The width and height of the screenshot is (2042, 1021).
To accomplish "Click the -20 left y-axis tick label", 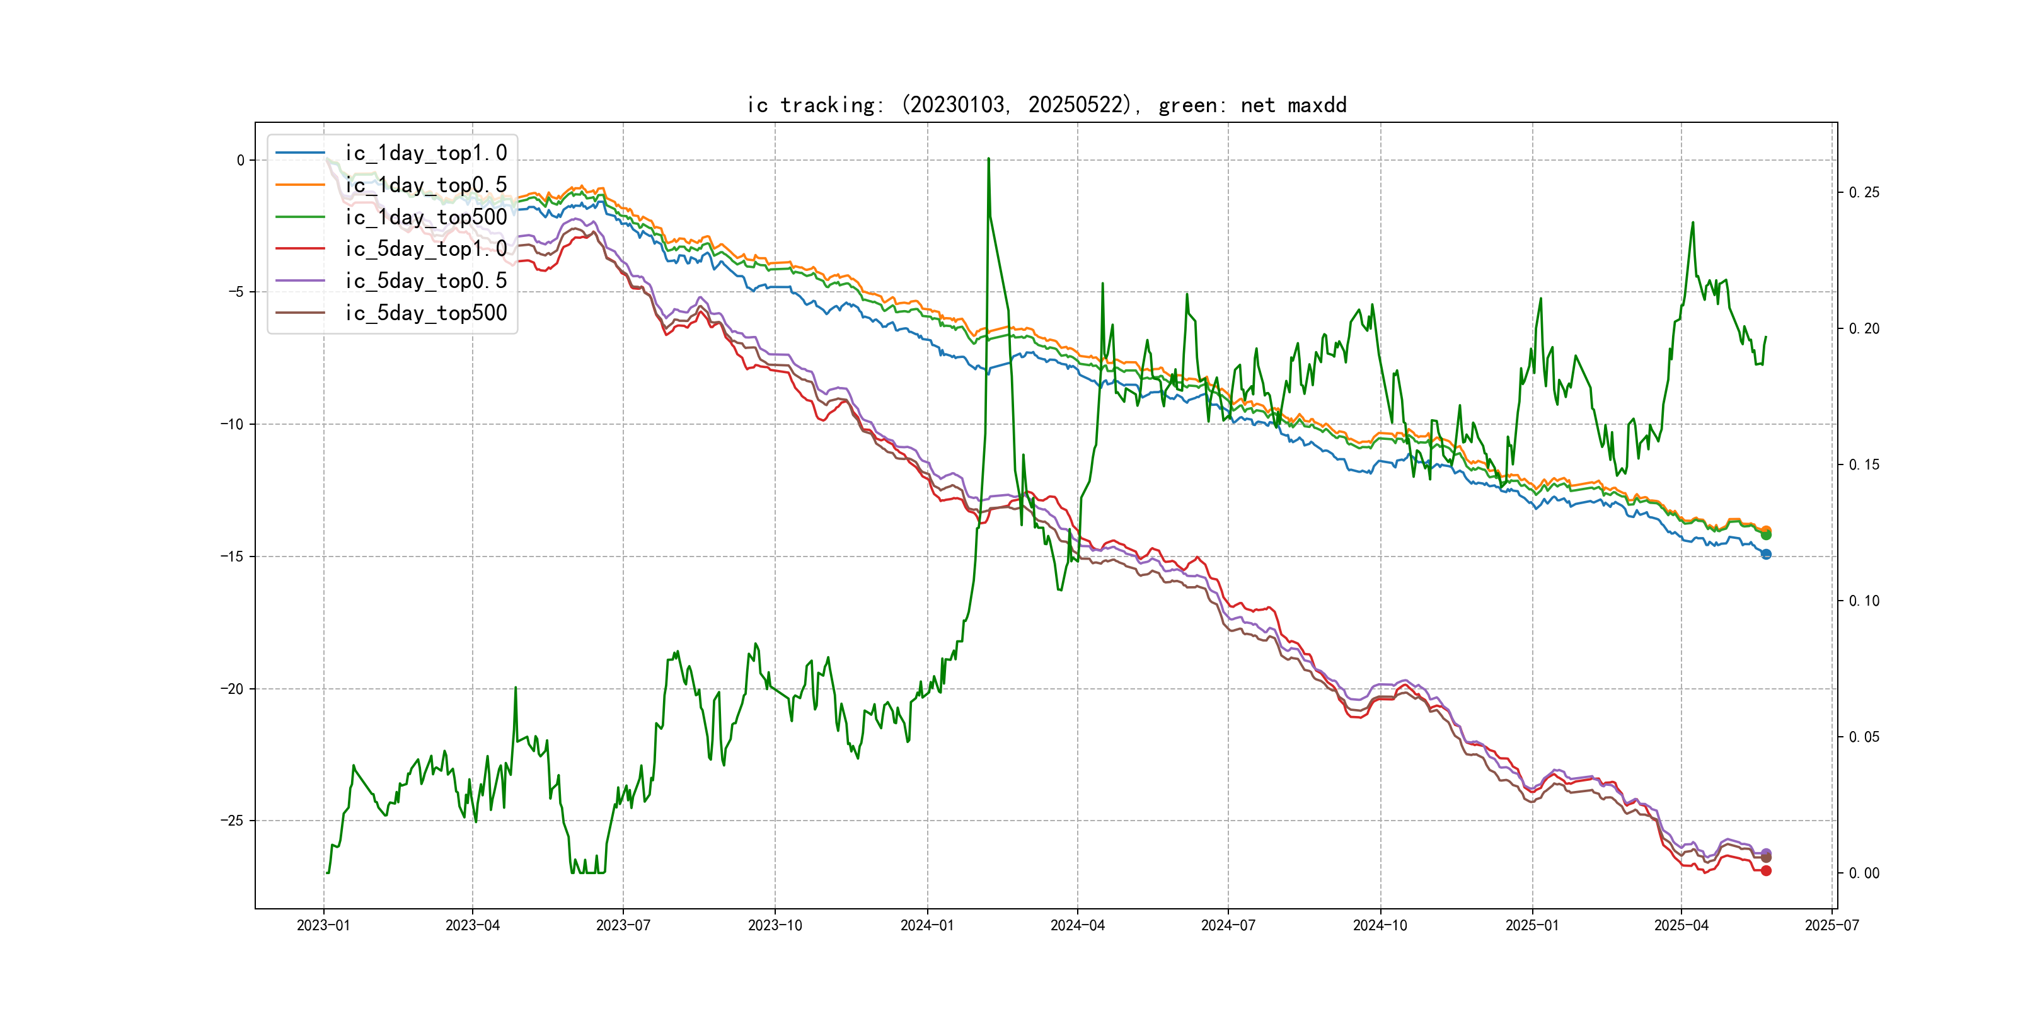I will point(233,689).
